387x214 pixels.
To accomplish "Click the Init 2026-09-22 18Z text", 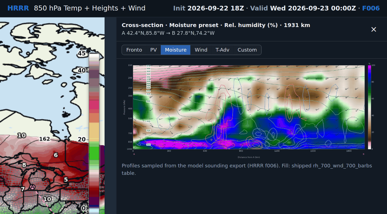I will 209,8.
